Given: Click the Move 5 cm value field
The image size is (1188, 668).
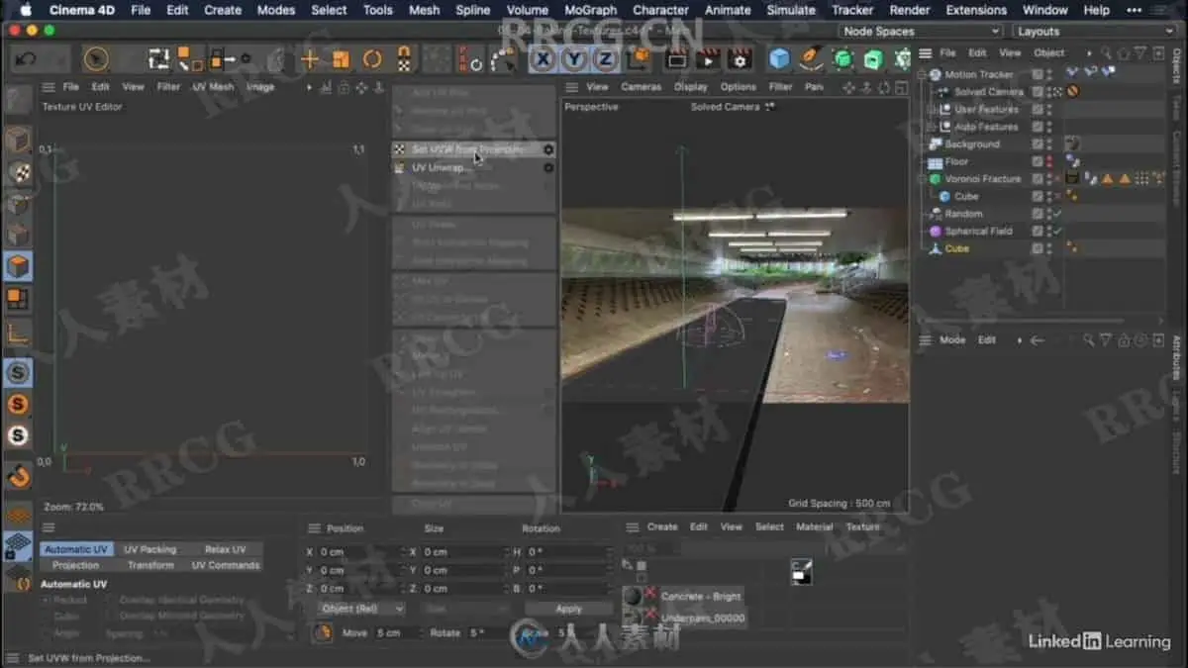Looking at the screenshot, I should [x=396, y=632].
